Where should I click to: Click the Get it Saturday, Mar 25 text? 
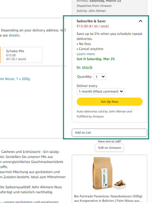tap(96, 59)
